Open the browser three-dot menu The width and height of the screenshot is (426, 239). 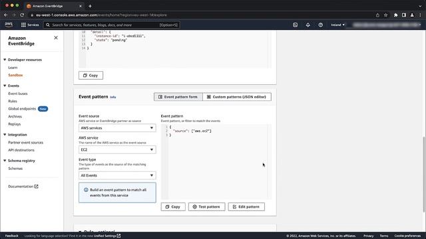pyautogui.click(x=420, y=15)
